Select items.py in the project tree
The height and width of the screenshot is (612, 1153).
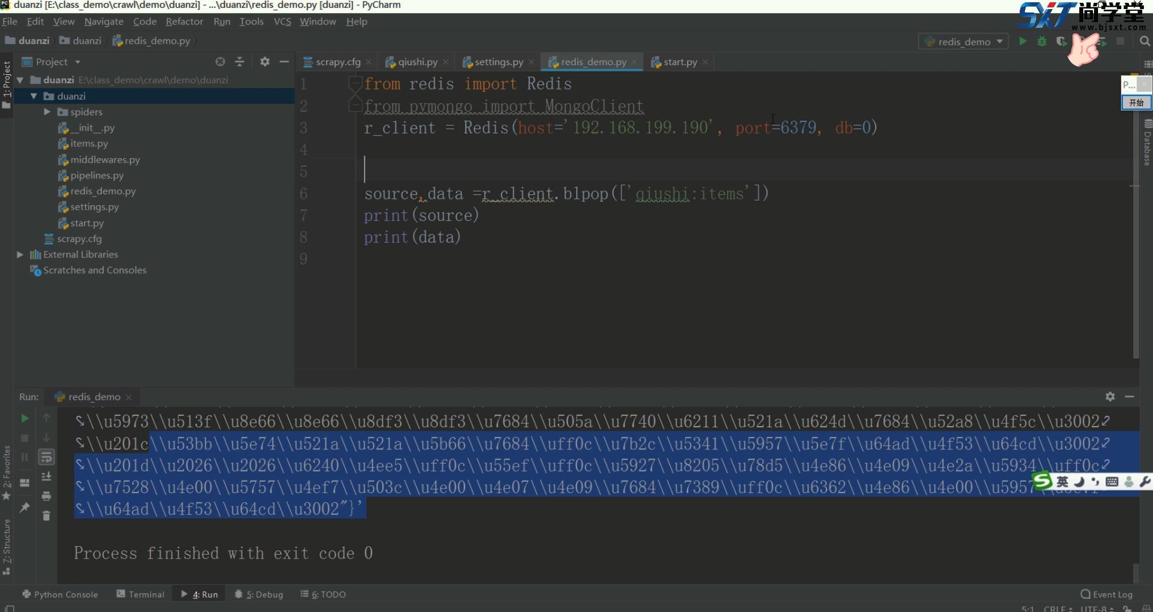pos(89,144)
